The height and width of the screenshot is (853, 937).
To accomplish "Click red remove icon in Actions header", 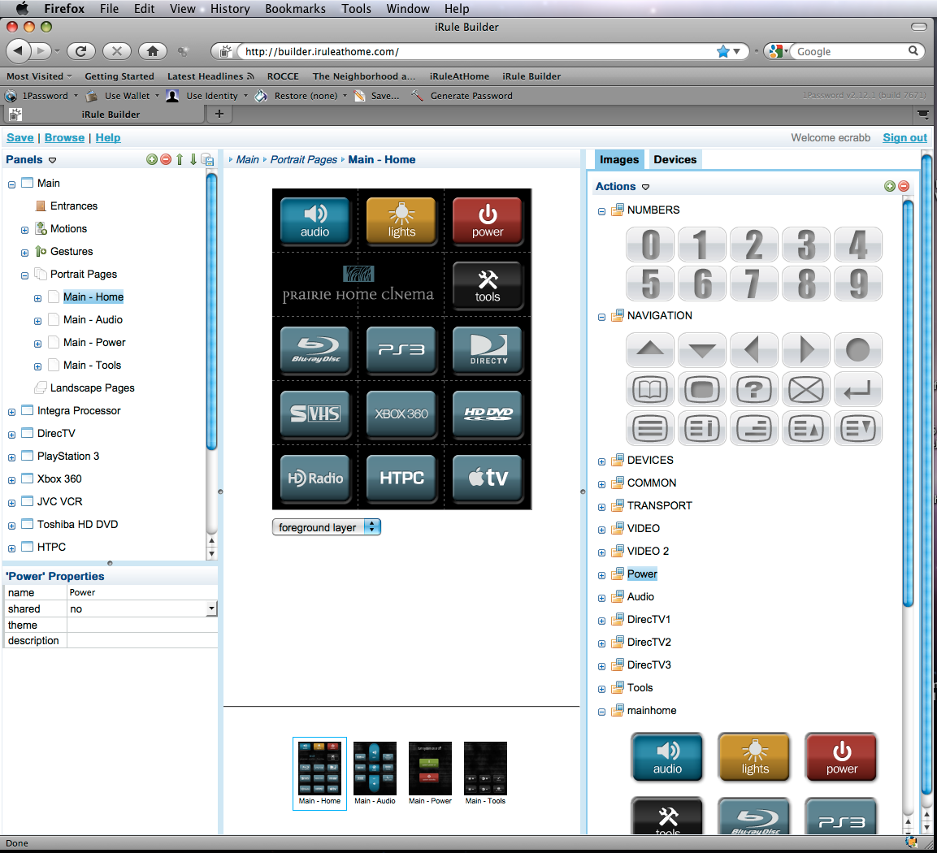I will pyautogui.click(x=904, y=186).
